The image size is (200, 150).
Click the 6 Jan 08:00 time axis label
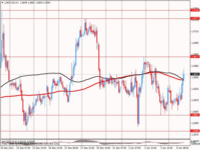[182, 148]
